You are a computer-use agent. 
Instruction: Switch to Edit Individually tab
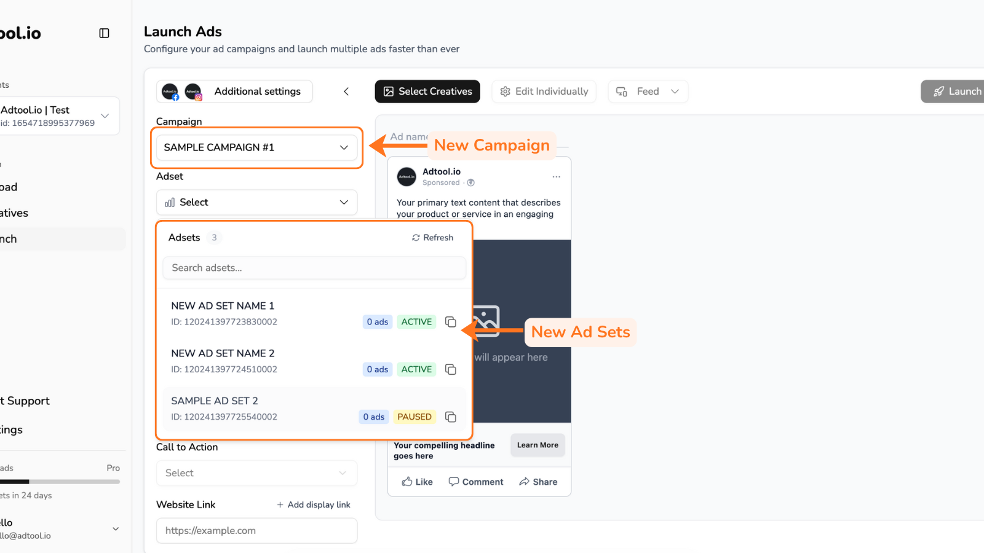544,92
